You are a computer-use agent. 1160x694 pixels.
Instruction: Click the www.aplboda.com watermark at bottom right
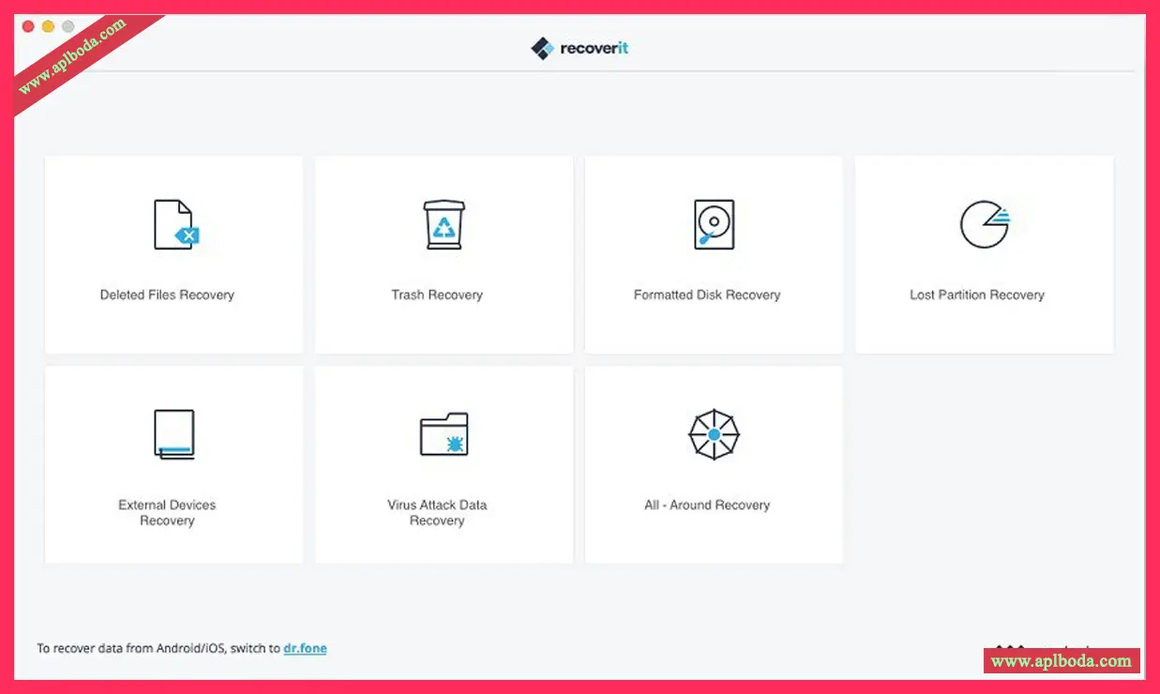(1061, 661)
